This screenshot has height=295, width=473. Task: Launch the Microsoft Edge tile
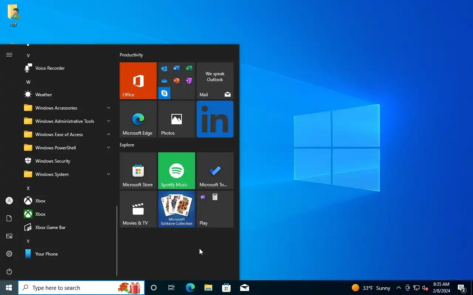point(138,119)
